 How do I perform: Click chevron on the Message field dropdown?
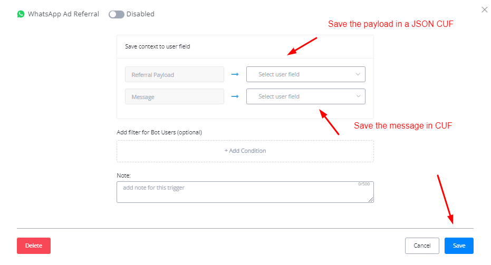point(358,96)
